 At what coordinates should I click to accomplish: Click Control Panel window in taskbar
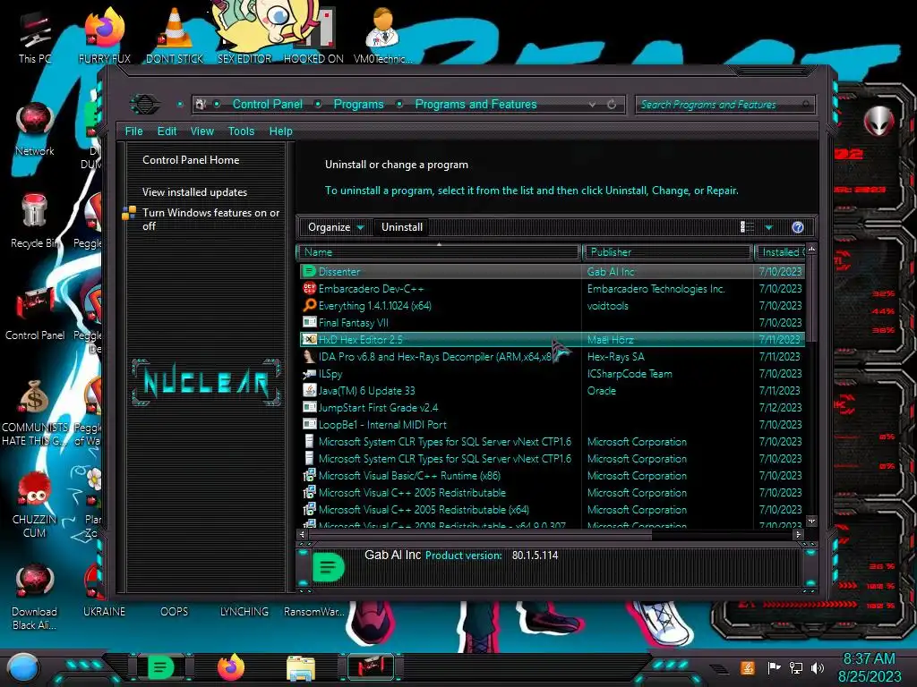pos(371,667)
